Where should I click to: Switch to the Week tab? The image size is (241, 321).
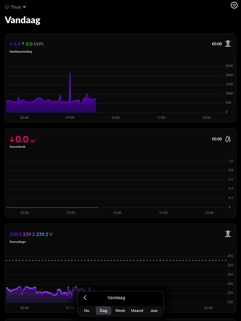click(x=120, y=311)
